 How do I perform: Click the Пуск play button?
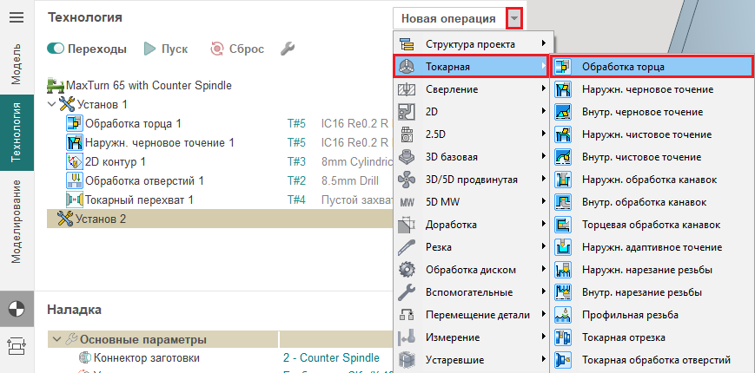[x=150, y=49]
